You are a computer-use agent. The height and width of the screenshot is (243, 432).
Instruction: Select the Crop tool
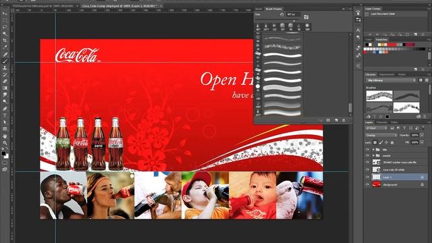(x=5, y=40)
